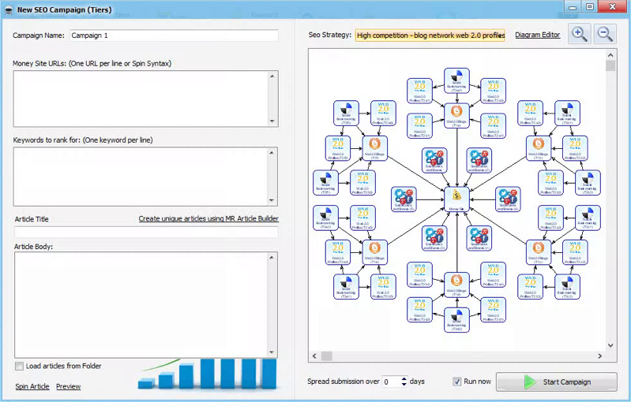Uncheck the Run now checkbox

(x=457, y=382)
